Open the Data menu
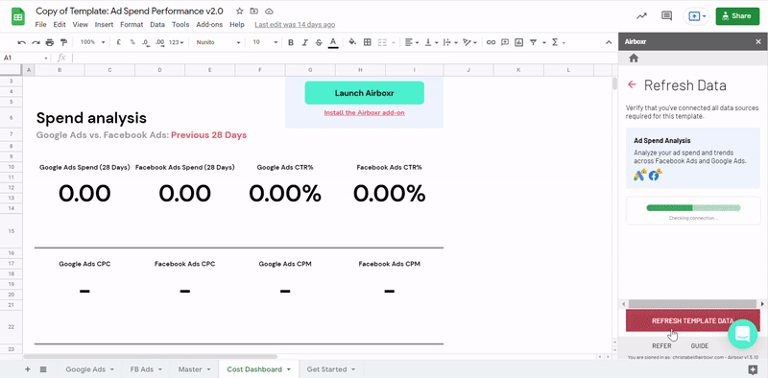The image size is (768, 378). pyautogui.click(x=157, y=25)
